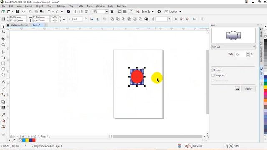
Task: Expand the Launch dropdown
Action: 180,12
